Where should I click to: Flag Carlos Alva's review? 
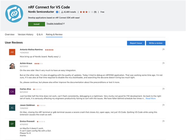[163, 89]
